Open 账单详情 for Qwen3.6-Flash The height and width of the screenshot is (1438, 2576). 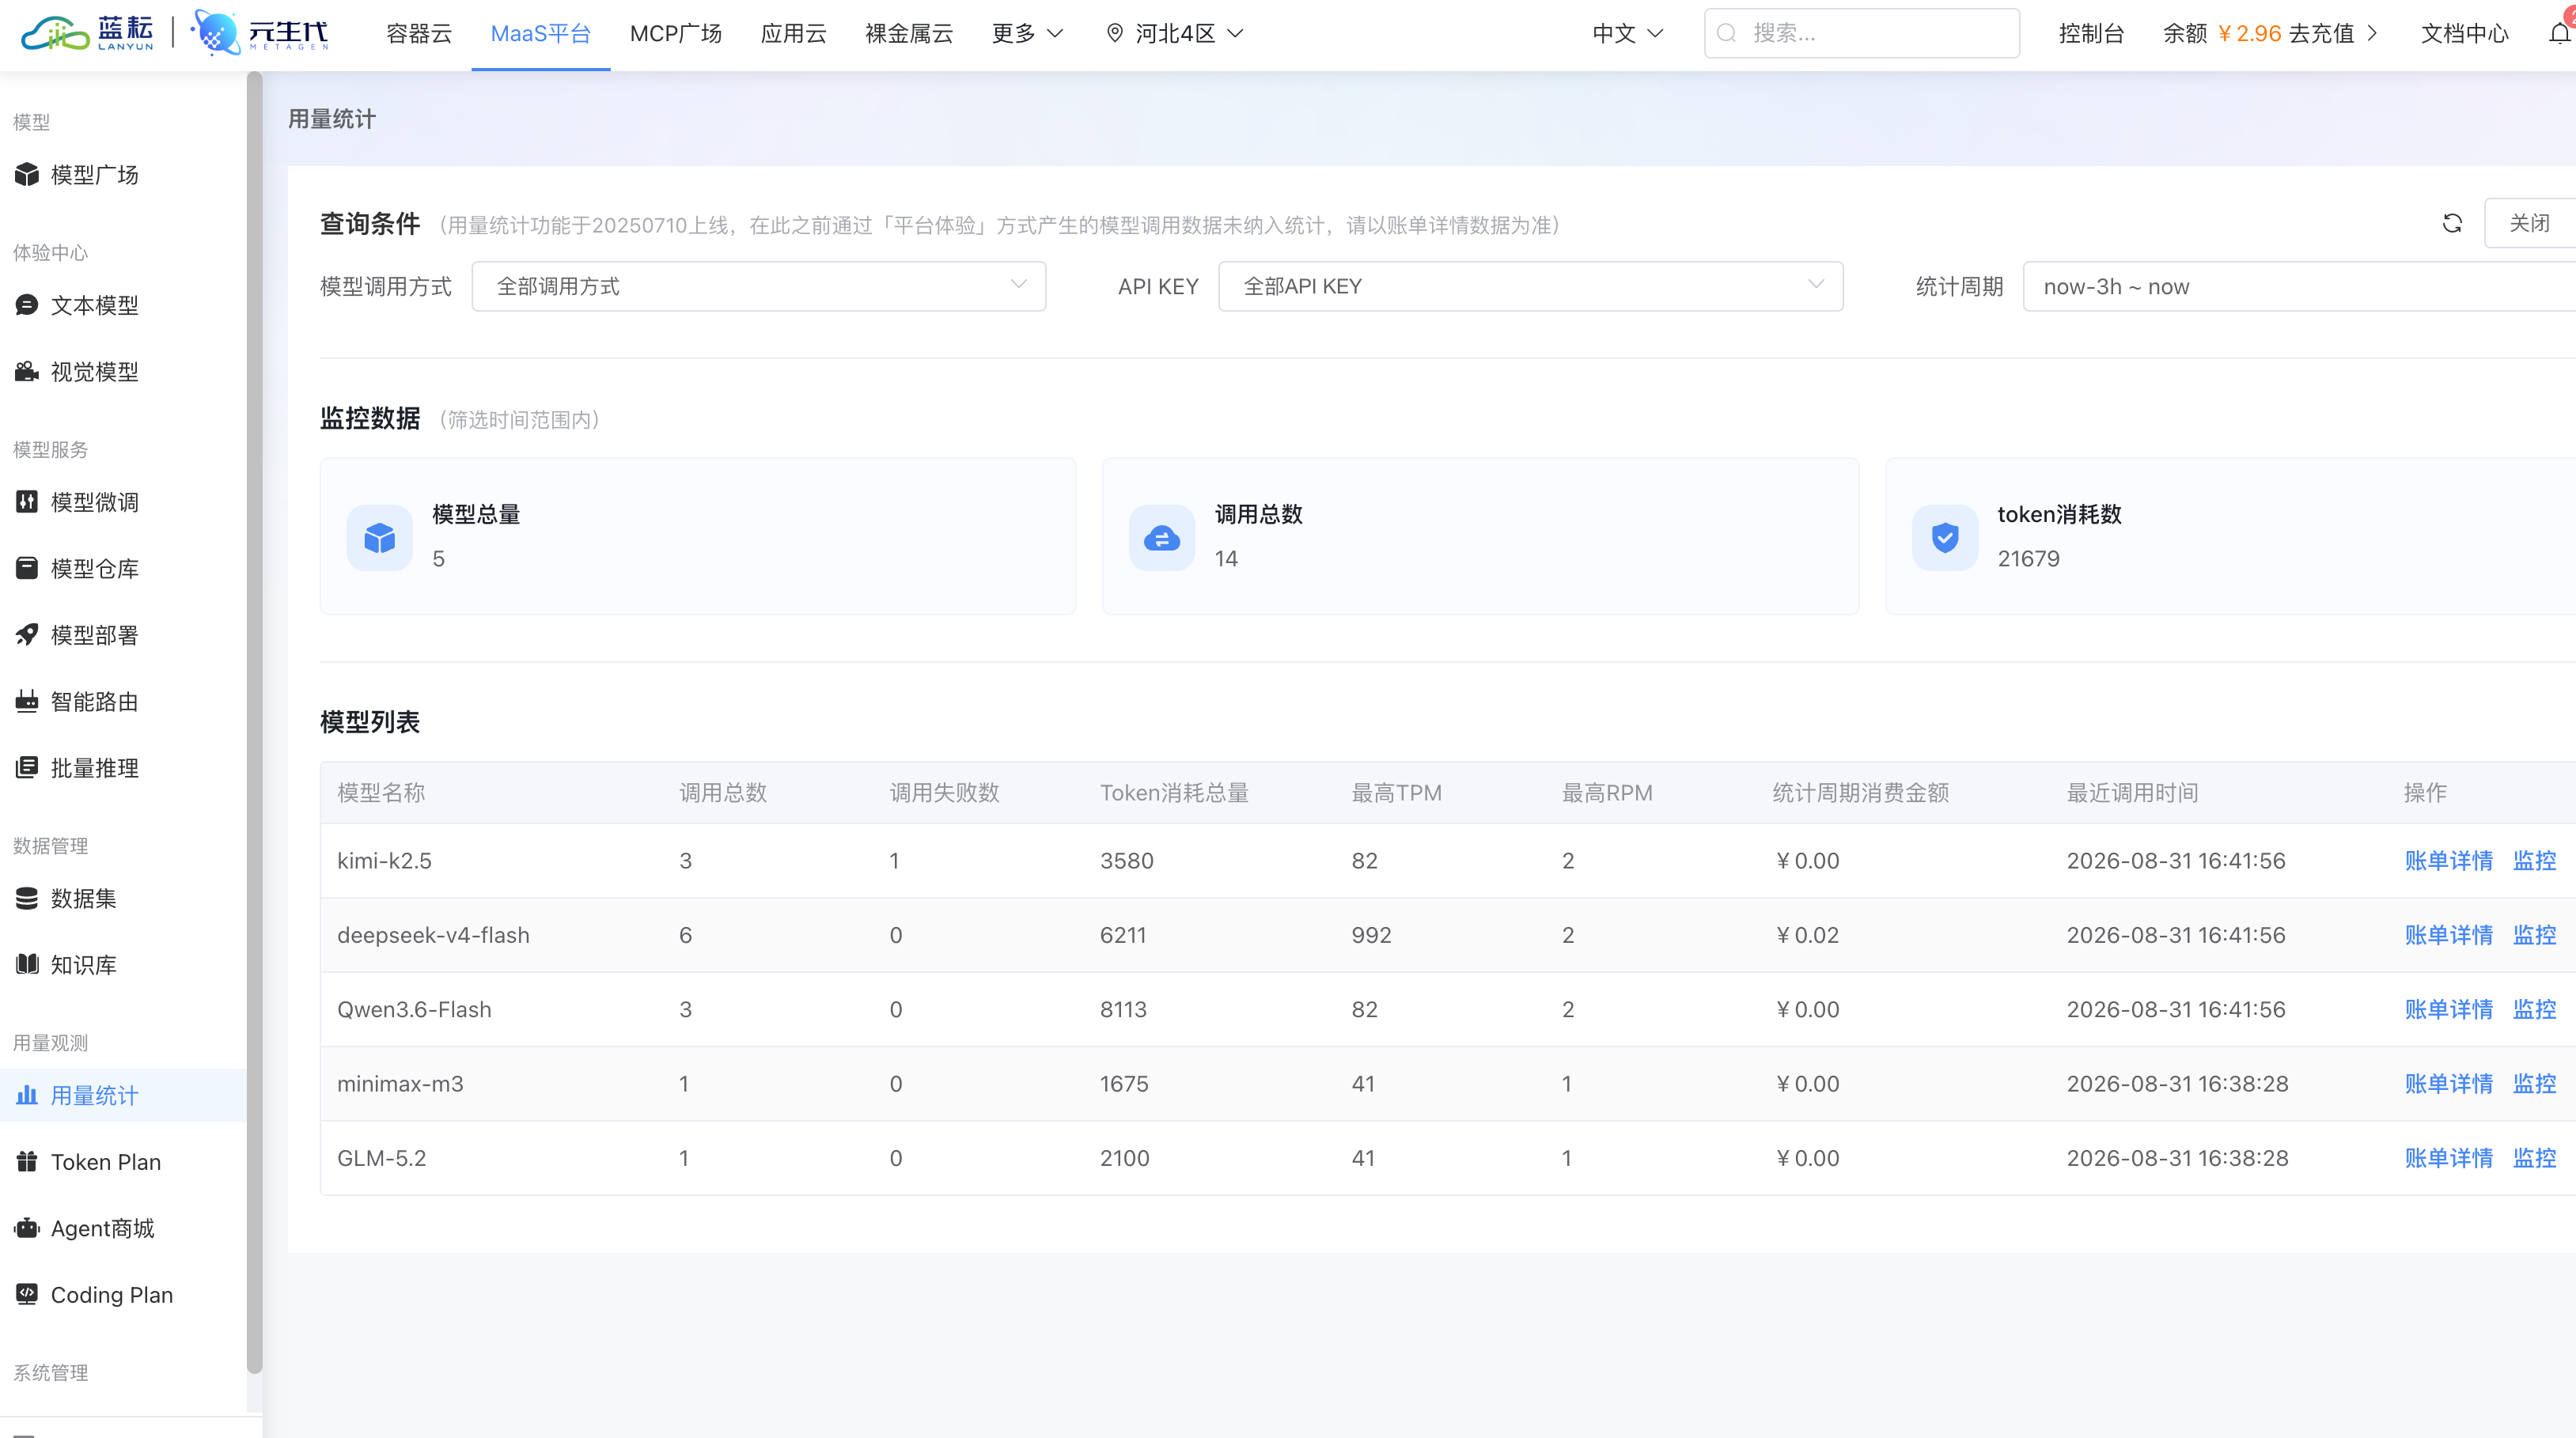point(2449,1010)
